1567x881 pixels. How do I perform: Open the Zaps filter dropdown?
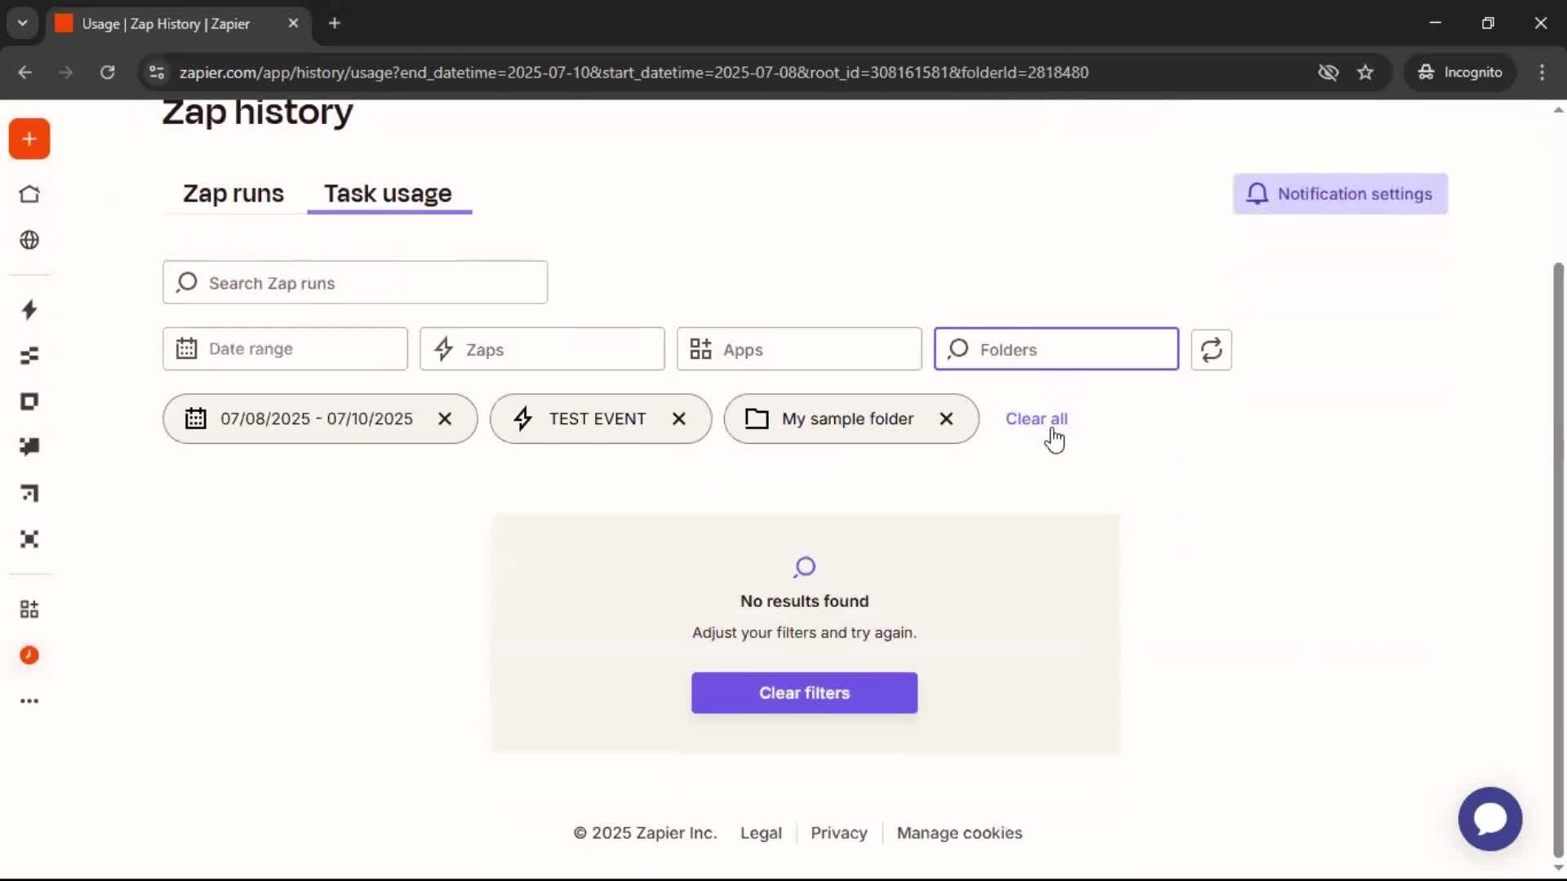click(x=542, y=349)
